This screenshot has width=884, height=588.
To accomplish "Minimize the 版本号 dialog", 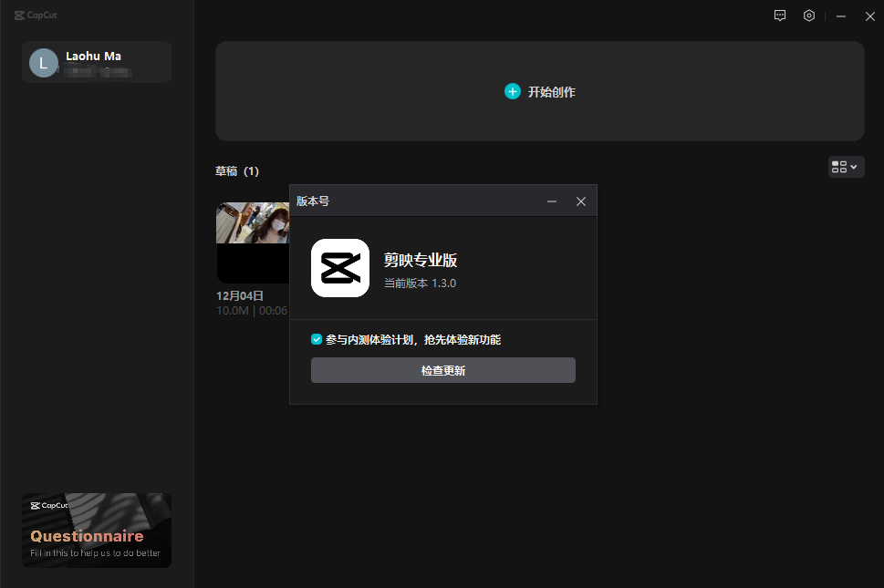I will coord(552,201).
